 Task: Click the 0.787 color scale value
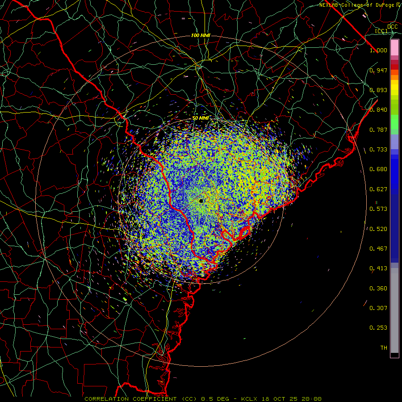[378, 130]
